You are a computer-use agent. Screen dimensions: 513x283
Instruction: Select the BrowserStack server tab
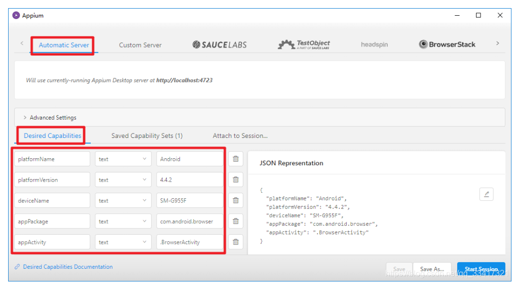click(447, 45)
